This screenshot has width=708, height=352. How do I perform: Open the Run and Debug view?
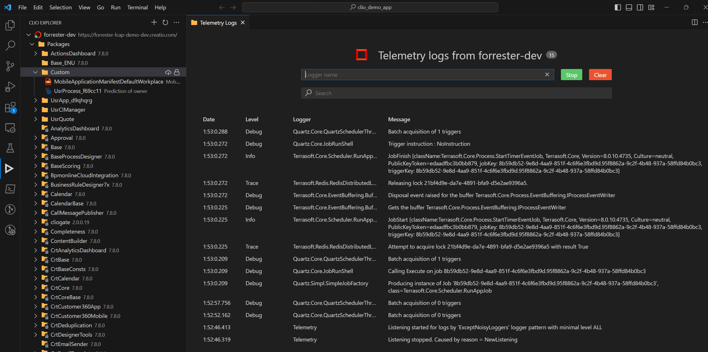coord(10,87)
